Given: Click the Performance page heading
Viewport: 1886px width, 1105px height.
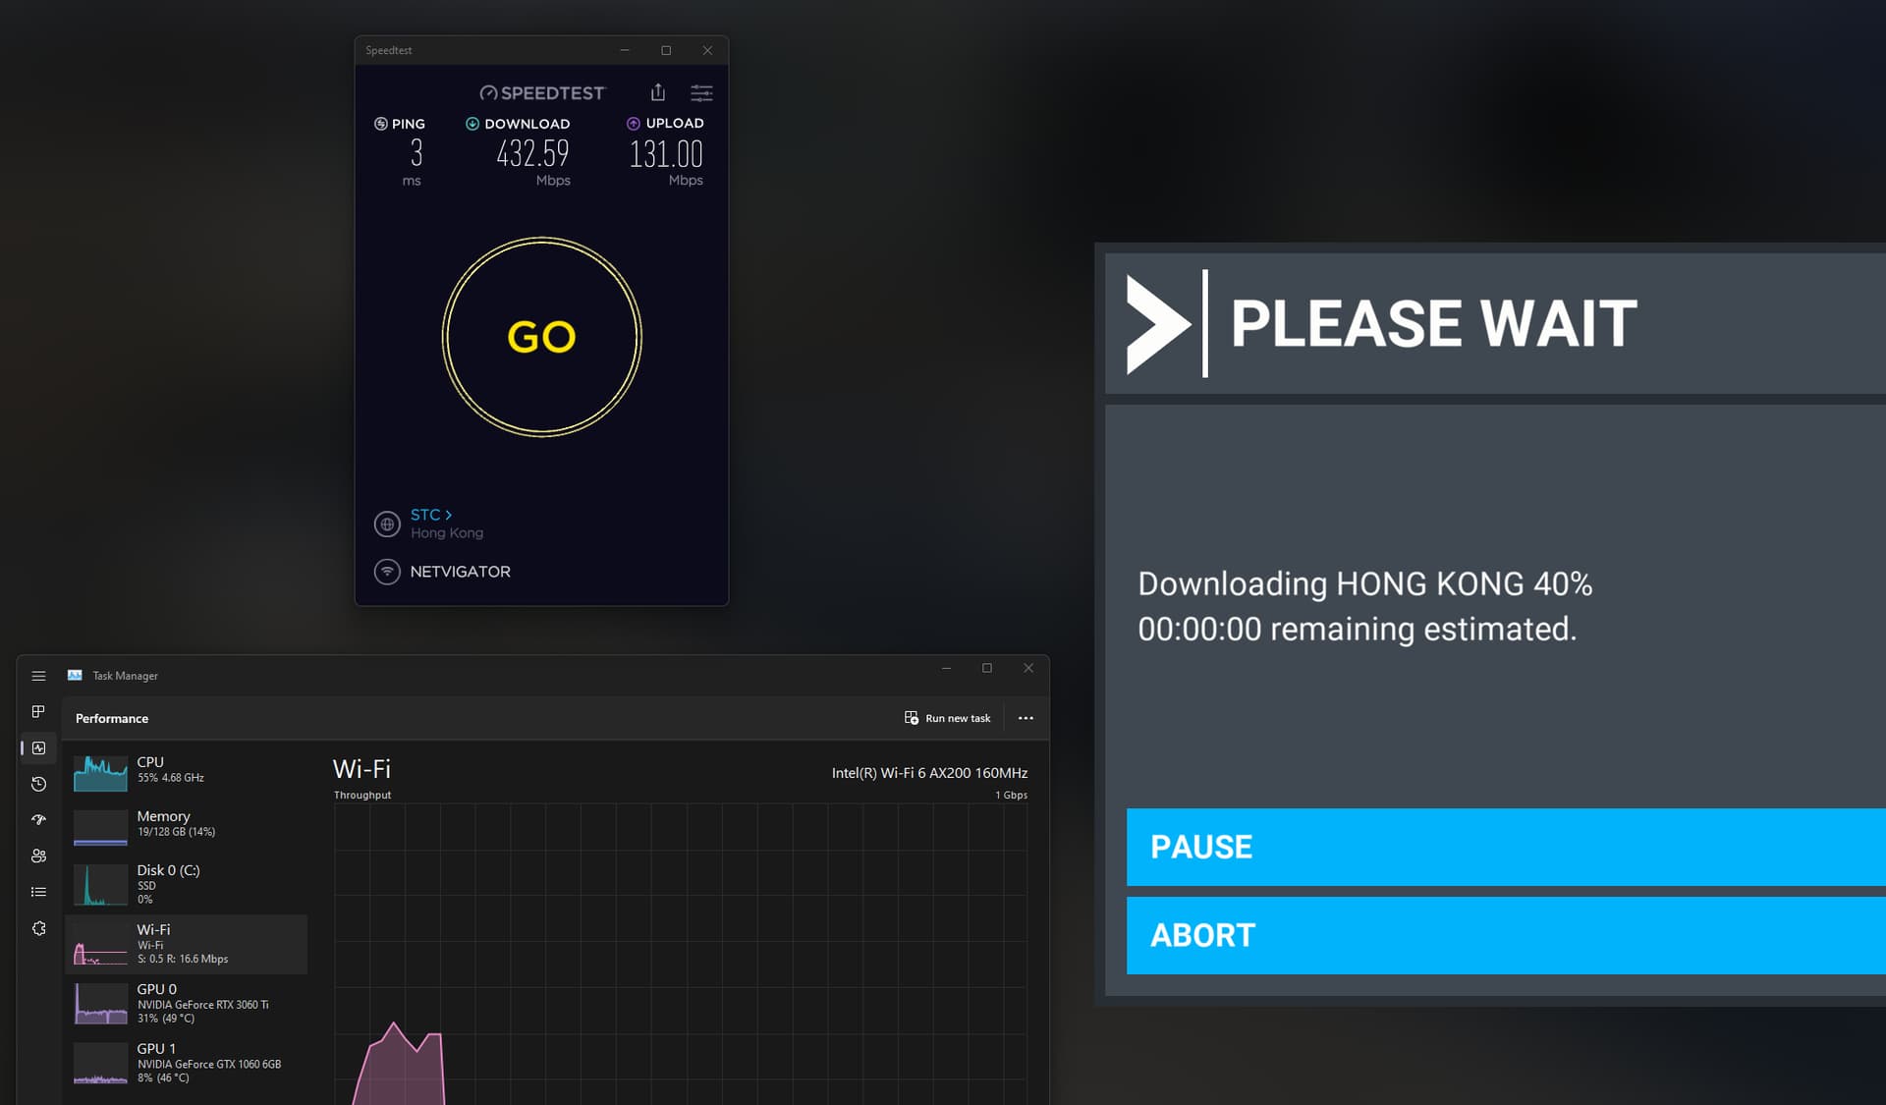Looking at the screenshot, I should click(x=112, y=718).
